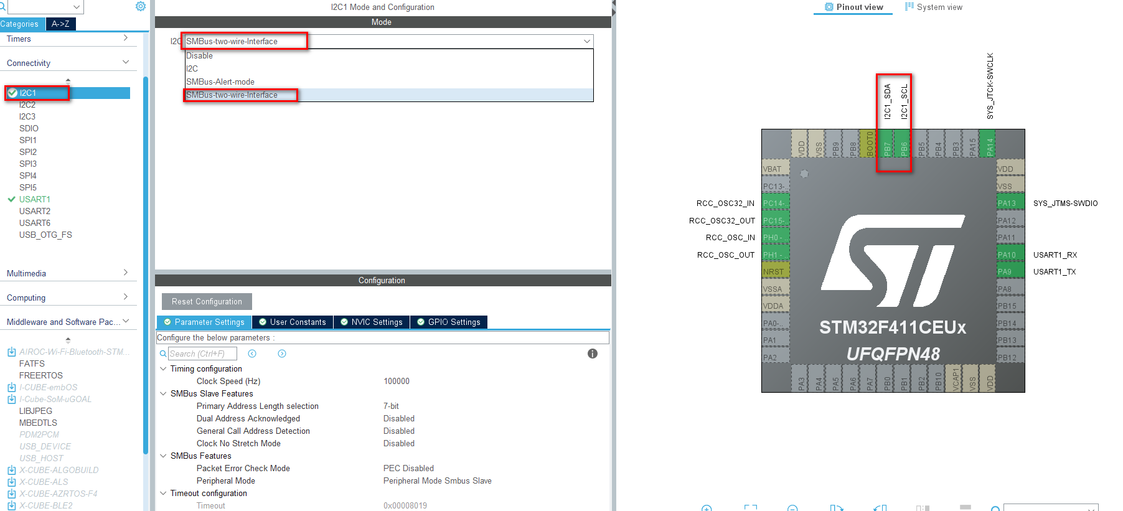Collapse Timing configuration section
The image size is (1123, 511).
pyautogui.click(x=163, y=368)
